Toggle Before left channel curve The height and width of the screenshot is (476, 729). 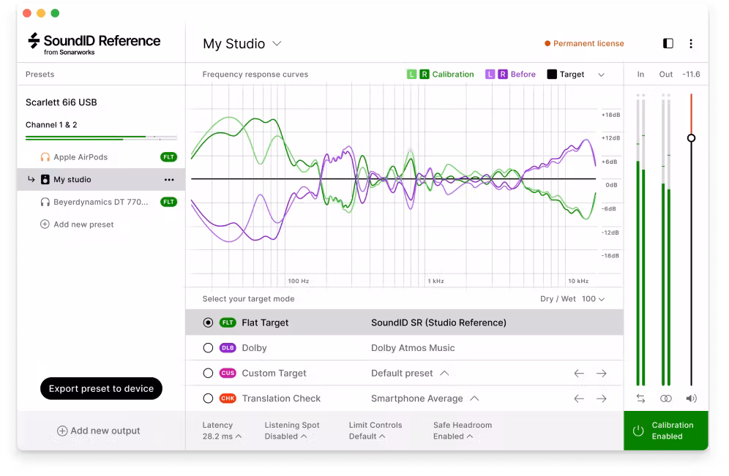pos(490,75)
